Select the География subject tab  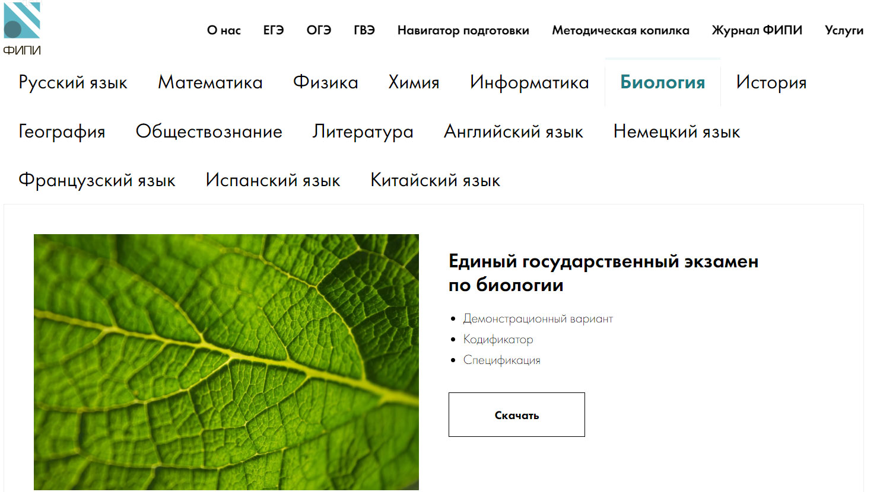coord(62,132)
